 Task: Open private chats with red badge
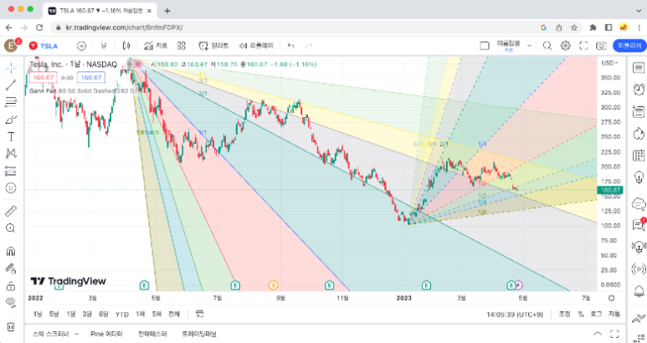tap(639, 225)
